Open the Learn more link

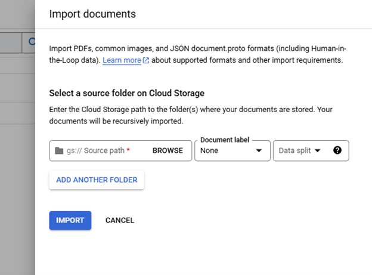(122, 61)
